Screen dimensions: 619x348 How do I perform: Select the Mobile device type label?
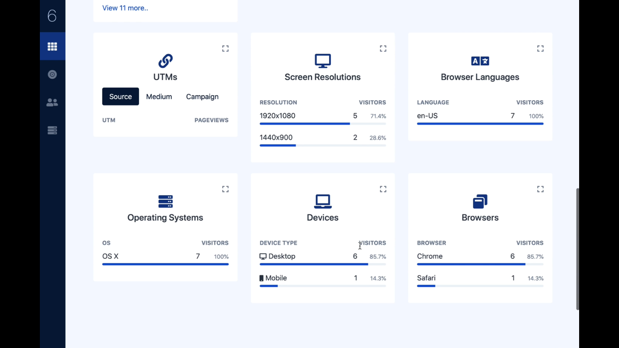pos(276,278)
